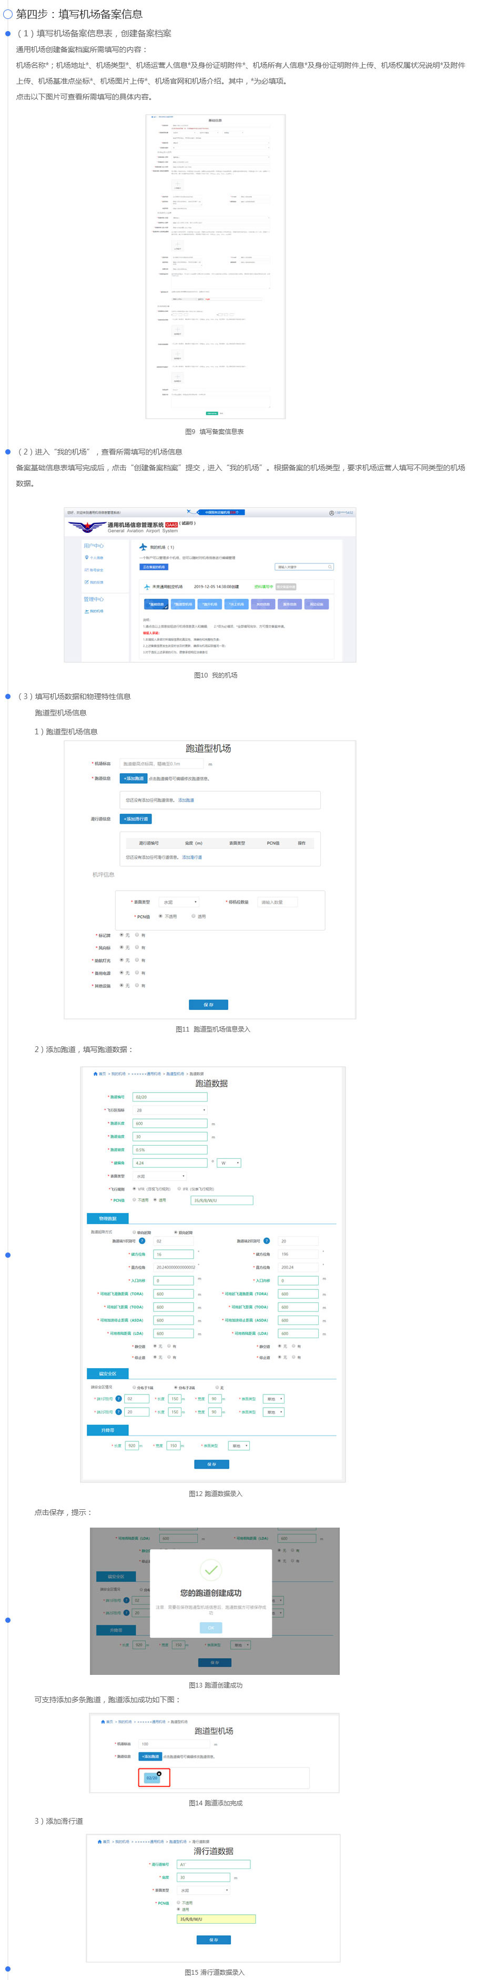Open 个人信息 in the user center sidebar

pyautogui.click(x=96, y=558)
